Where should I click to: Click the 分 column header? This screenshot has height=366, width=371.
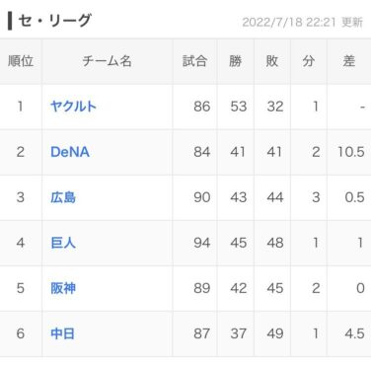[308, 61]
